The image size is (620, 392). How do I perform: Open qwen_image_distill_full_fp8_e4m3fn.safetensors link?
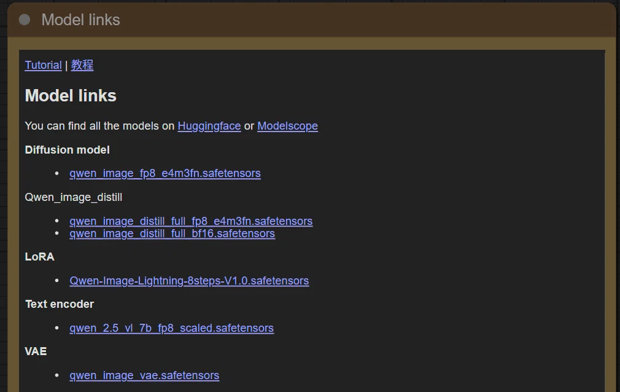(191, 221)
